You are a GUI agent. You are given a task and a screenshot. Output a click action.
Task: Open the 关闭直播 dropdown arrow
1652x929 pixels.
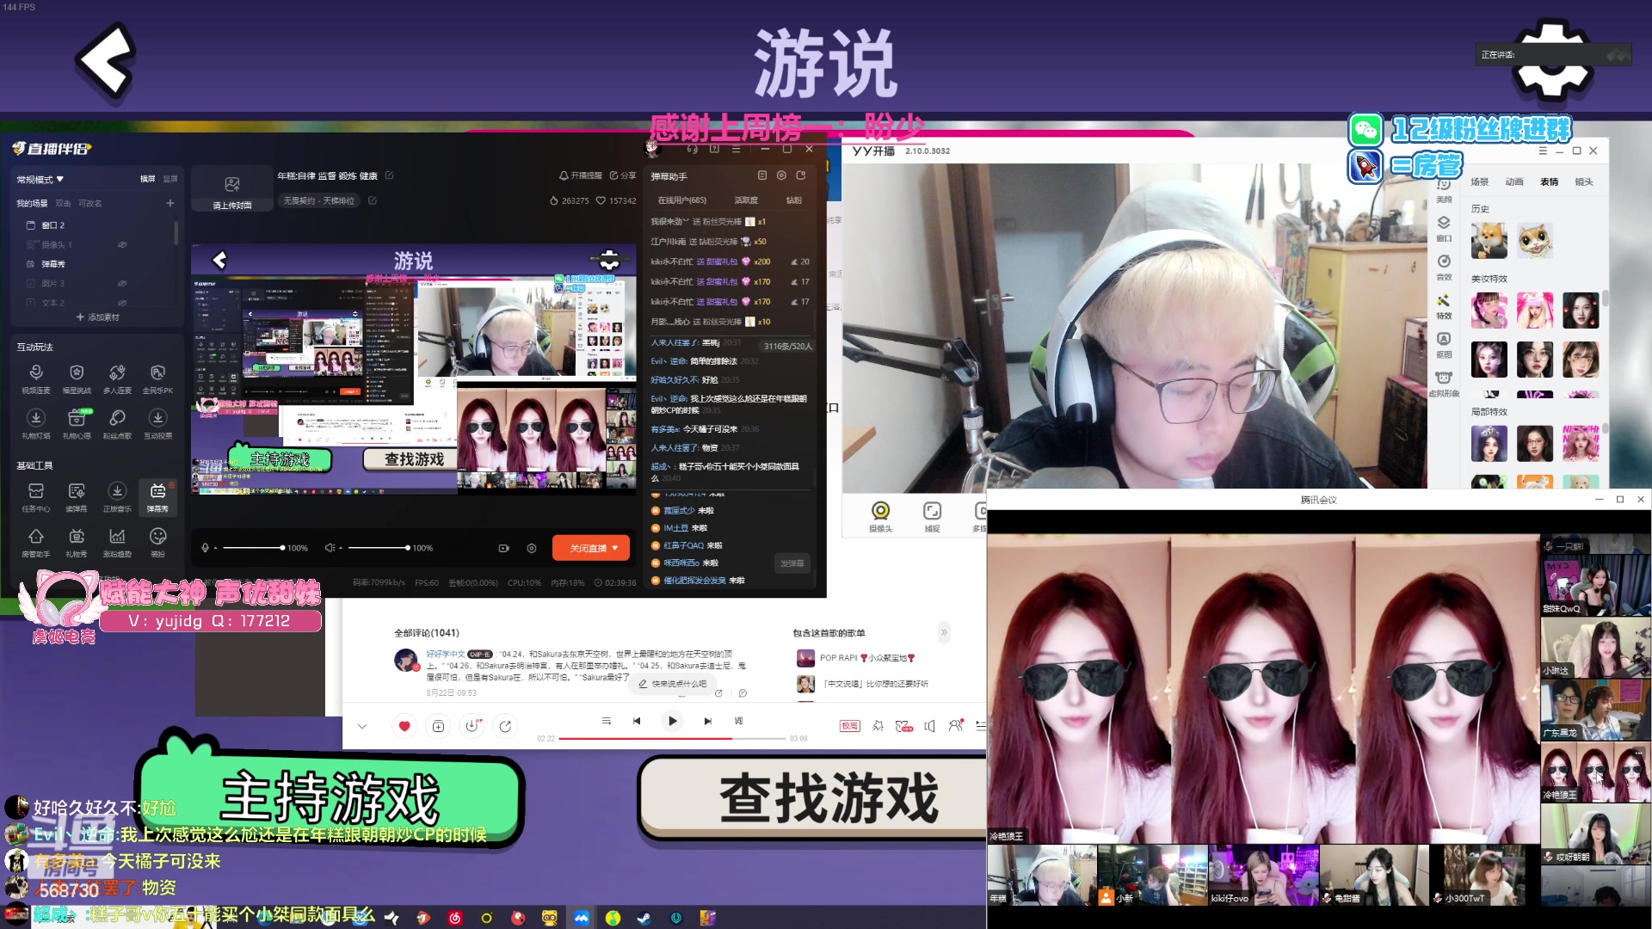coord(615,548)
